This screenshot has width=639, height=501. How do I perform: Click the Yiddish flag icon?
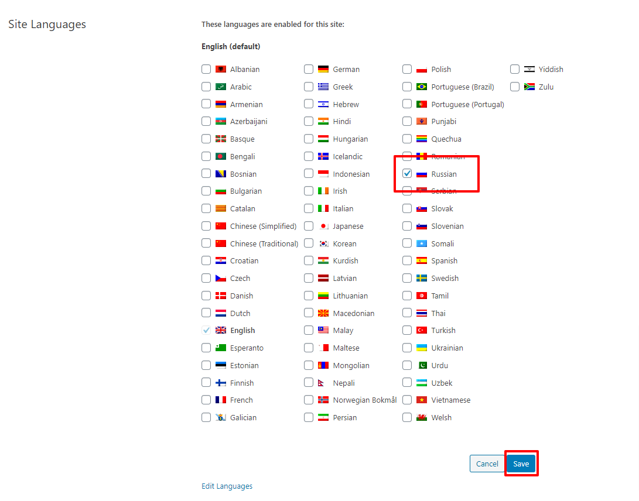coord(529,70)
